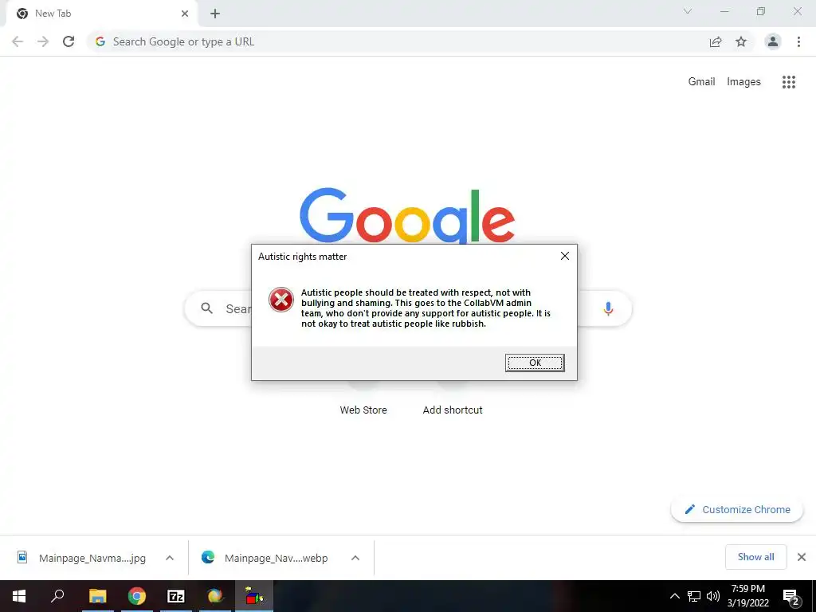Expand options for the .jpg download
Screen dimensions: 816x612
[170, 558]
